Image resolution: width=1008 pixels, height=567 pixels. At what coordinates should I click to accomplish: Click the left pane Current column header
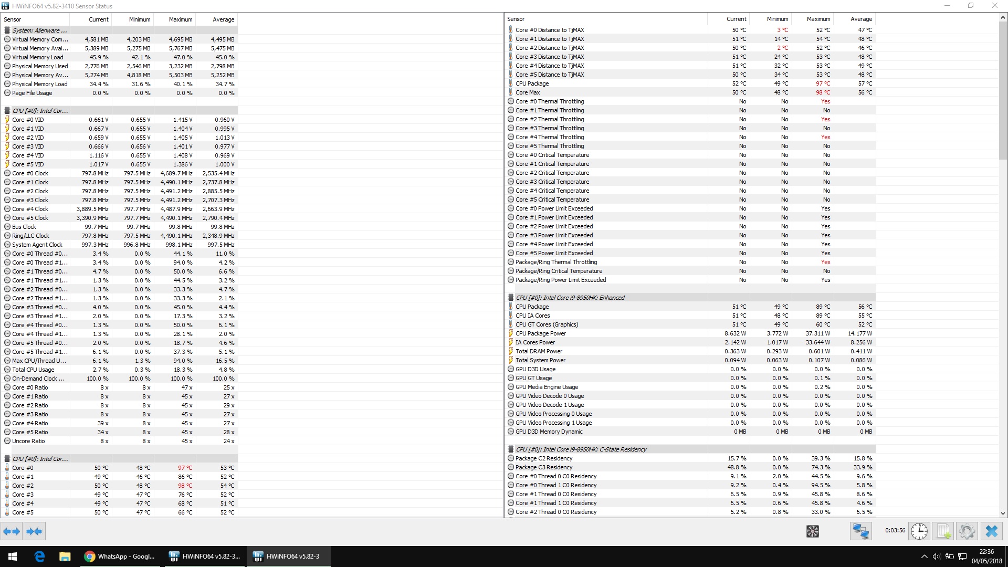91,19
